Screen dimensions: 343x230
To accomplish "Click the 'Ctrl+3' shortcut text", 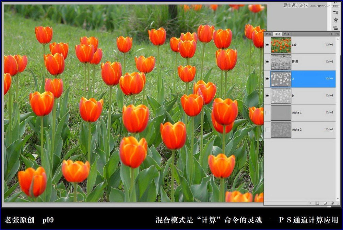I will pyautogui.click(x=329, y=62).
